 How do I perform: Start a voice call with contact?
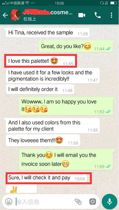pos(97,15)
